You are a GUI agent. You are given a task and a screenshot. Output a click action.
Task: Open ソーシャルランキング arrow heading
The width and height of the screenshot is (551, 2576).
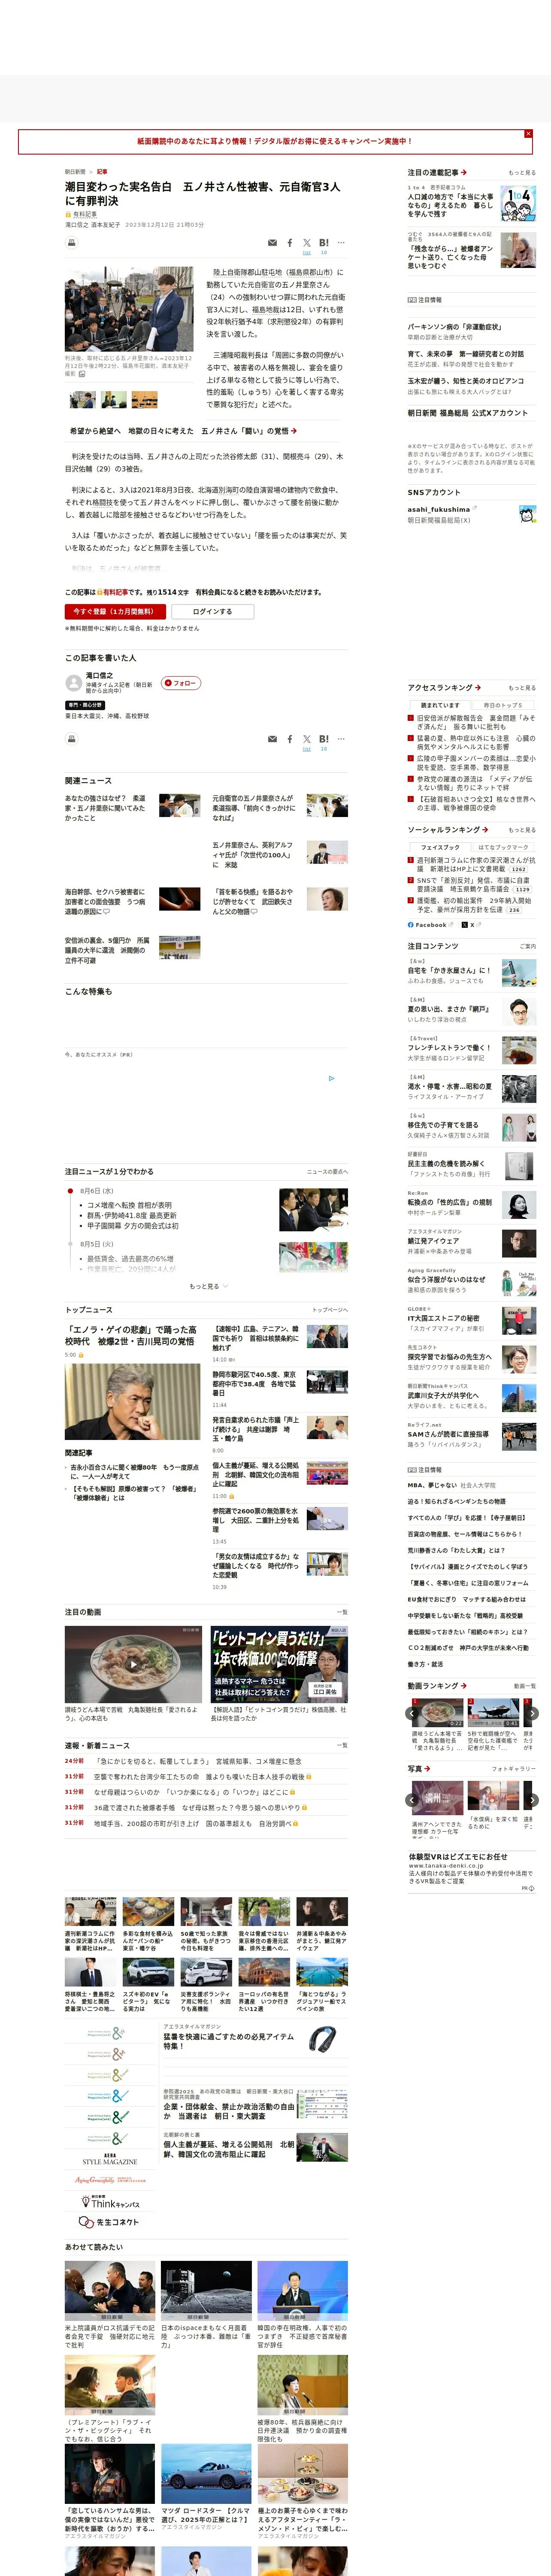[x=448, y=830]
